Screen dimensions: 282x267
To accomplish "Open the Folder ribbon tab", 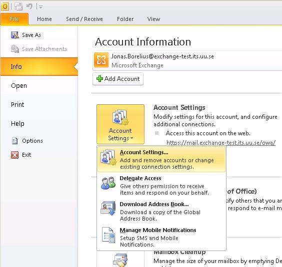I will 125,19.
